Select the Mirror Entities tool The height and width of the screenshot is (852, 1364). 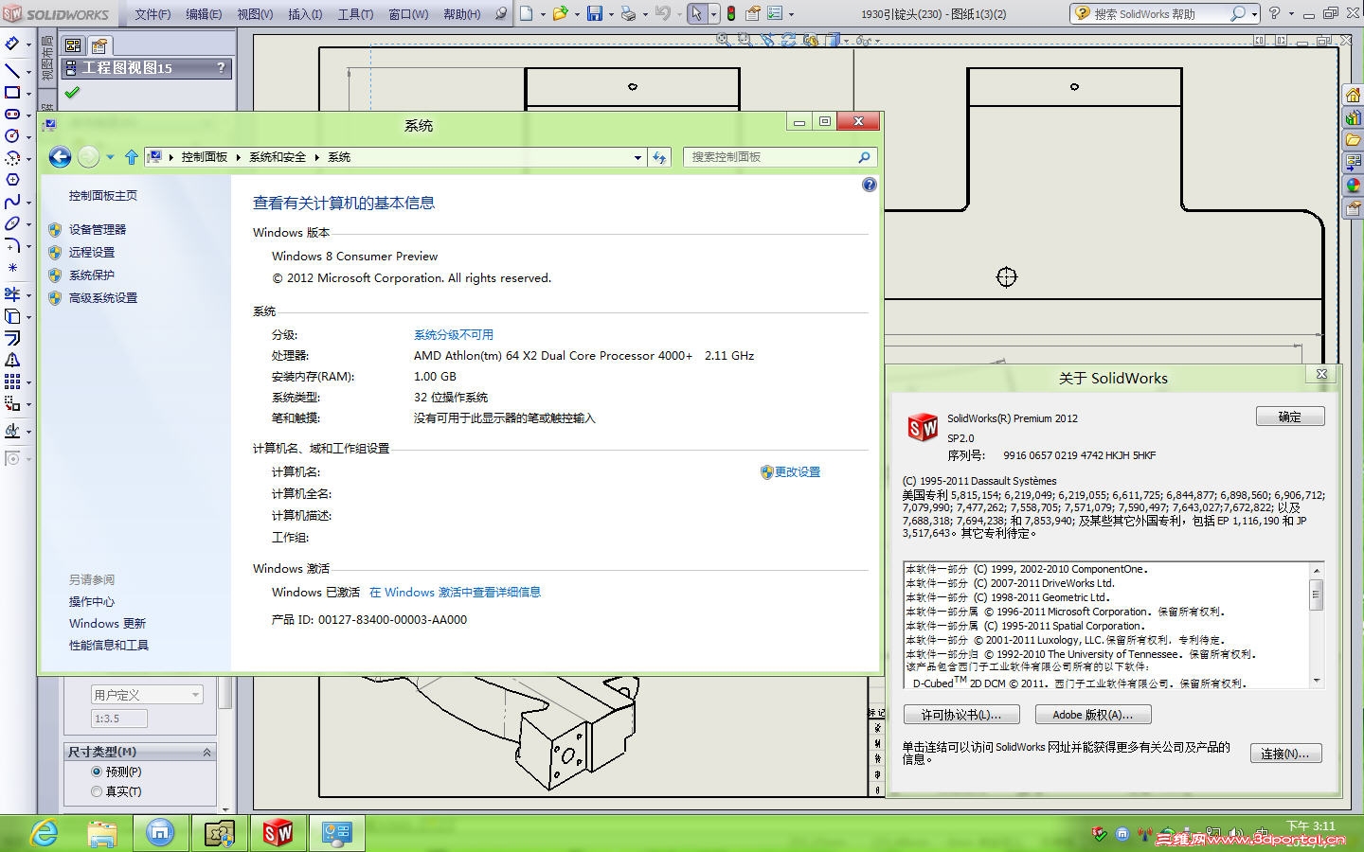pyautogui.click(x=12, y=360)
